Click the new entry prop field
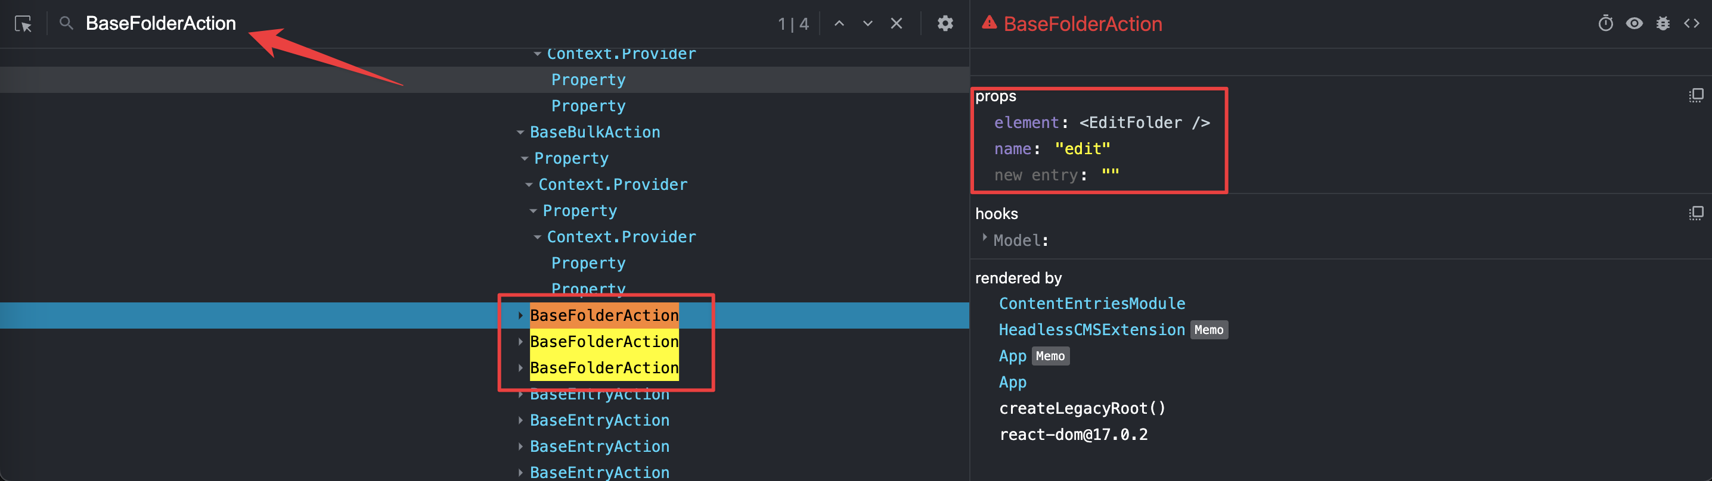The image size is (1712, 481). click(1040, 175)
